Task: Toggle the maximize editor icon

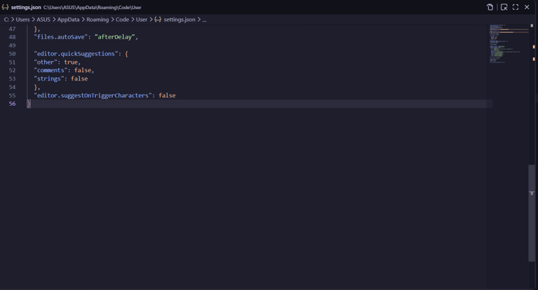Action: (516, 7)
